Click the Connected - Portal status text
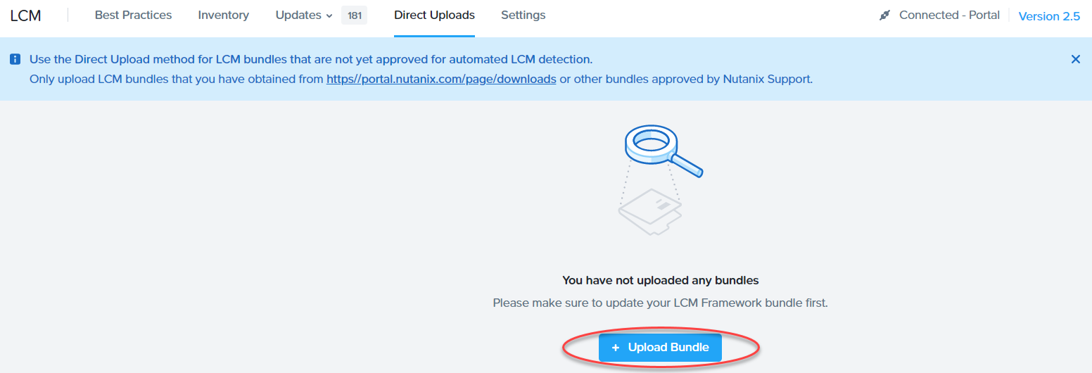Screen dimensions: 1092x373 949,15
